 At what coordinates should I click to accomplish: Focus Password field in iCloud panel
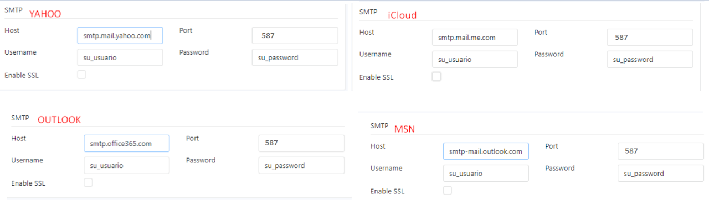650,60
